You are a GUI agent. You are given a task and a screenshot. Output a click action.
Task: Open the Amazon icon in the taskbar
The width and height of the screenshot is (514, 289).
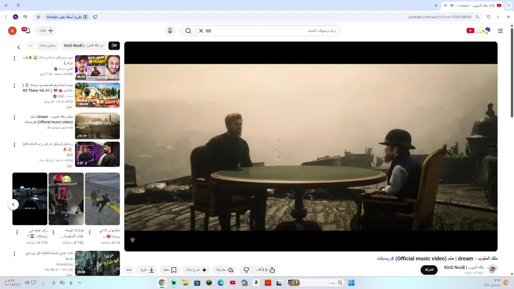[x=256, y=283]
